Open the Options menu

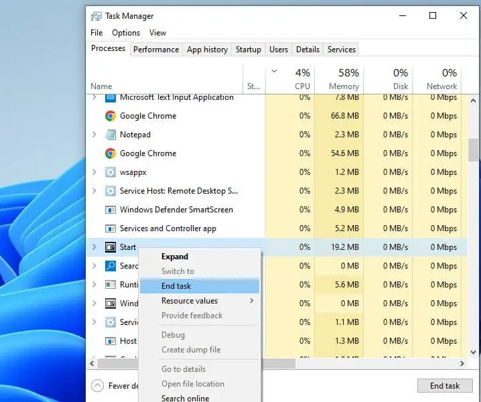[x=126, y=33]
